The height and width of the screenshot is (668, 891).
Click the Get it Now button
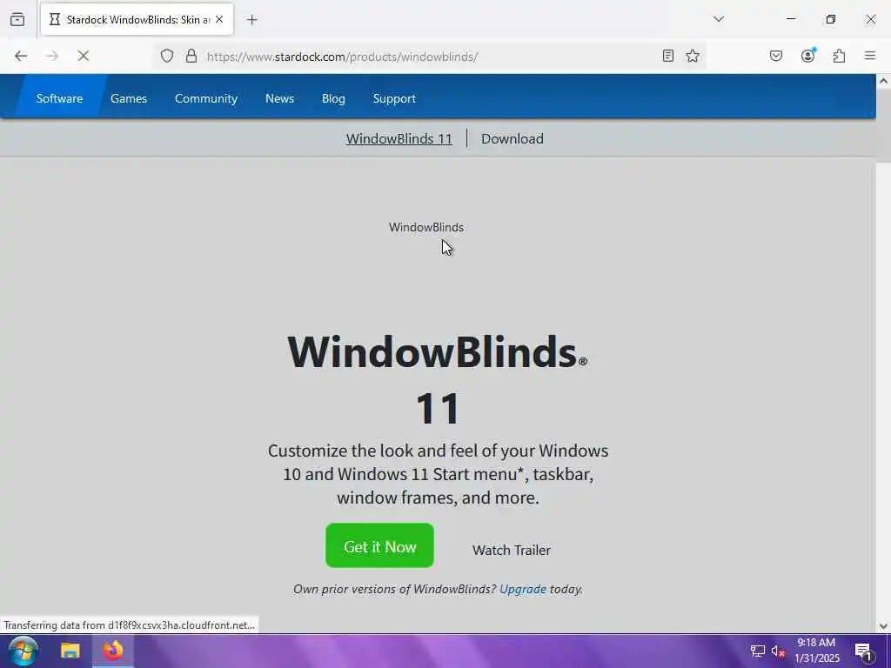pos(379,545)
